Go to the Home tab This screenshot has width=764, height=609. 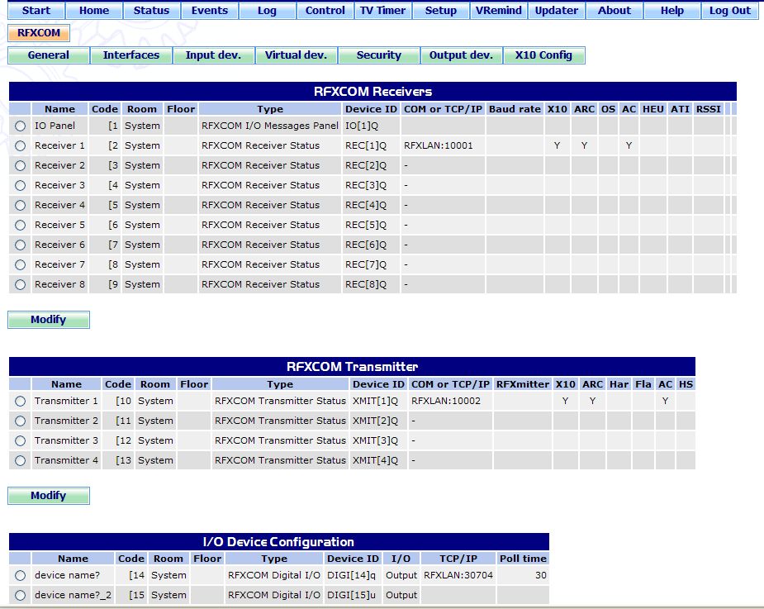point(94,10)
